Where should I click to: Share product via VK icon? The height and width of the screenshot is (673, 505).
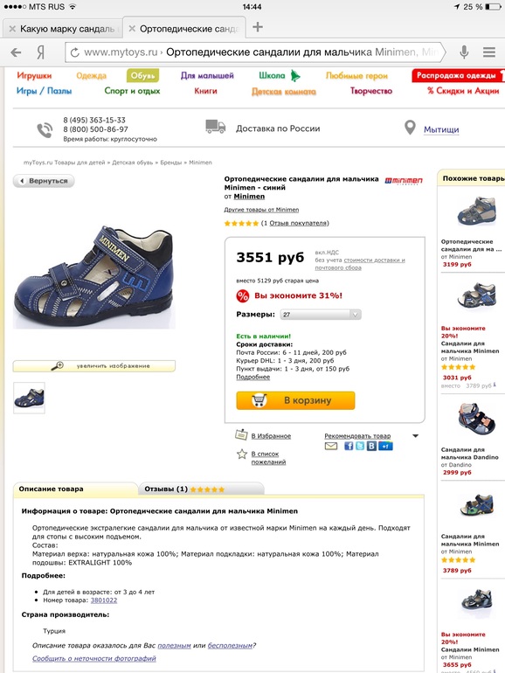pyautogui.click(x=371, y=446)
